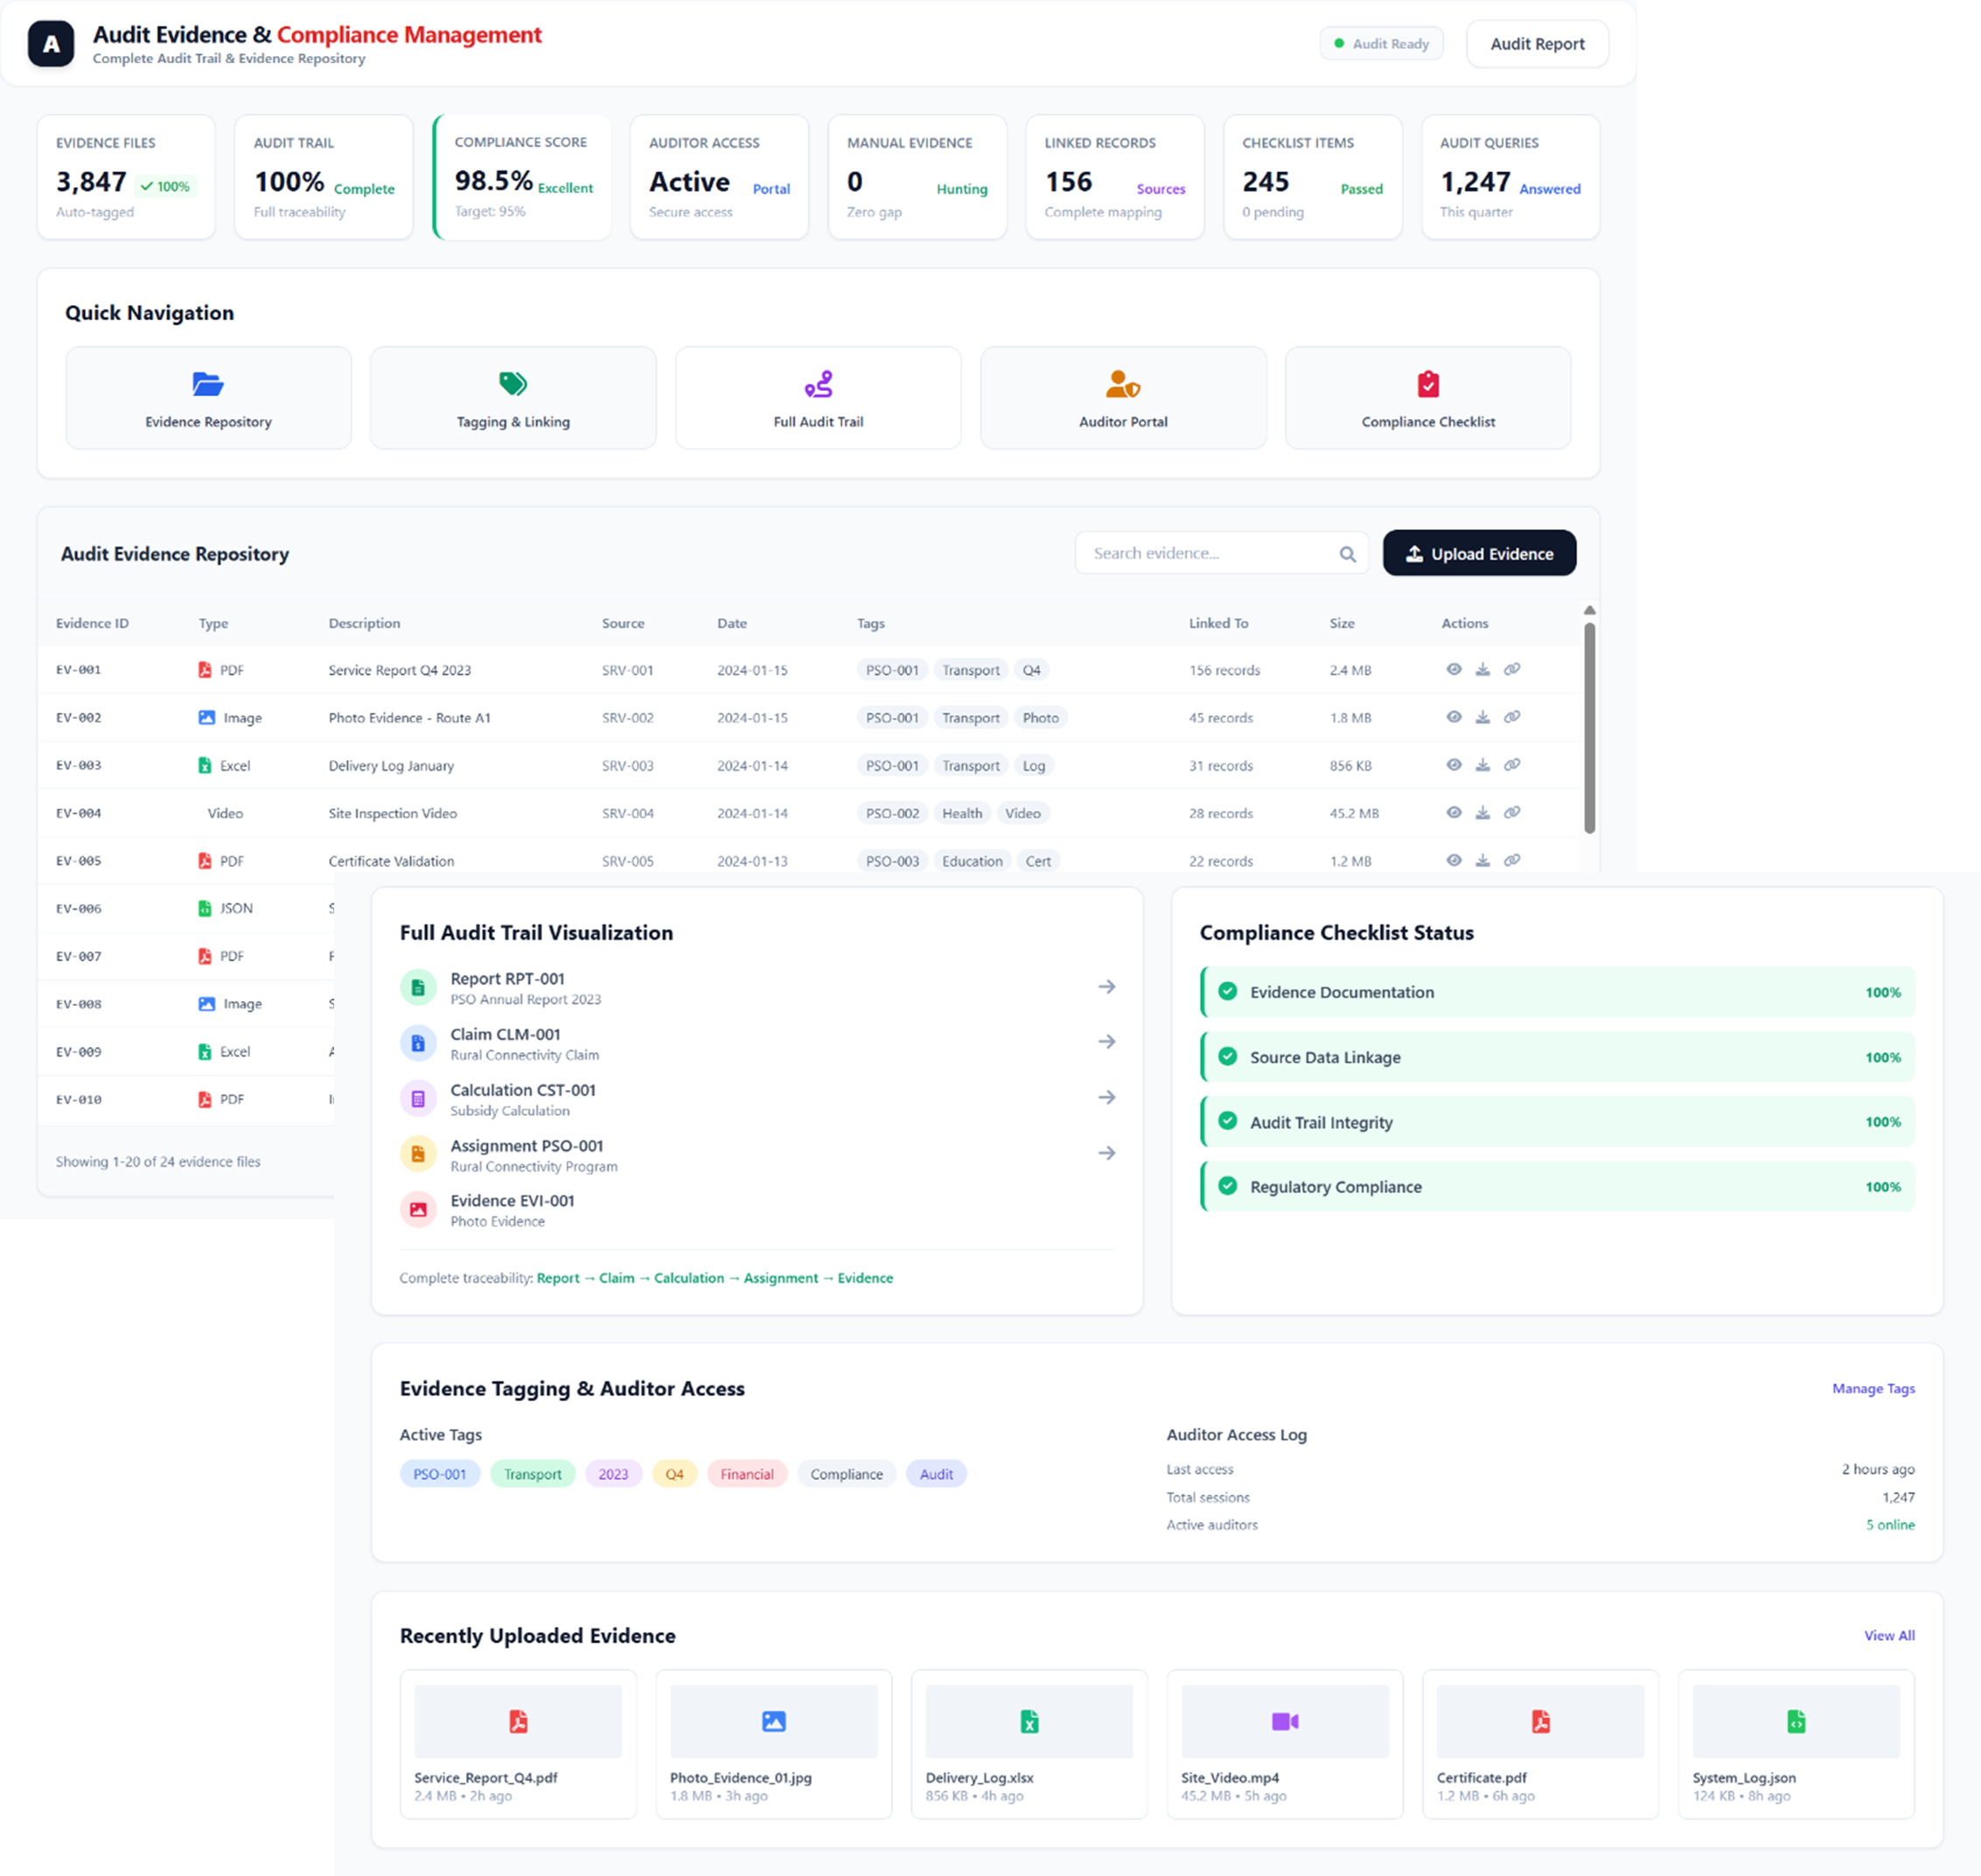The width and height of the screenshot is (1981, 1876).
Task: Expand Report RPT-001 trail arrow
Action: (1106, 987)
